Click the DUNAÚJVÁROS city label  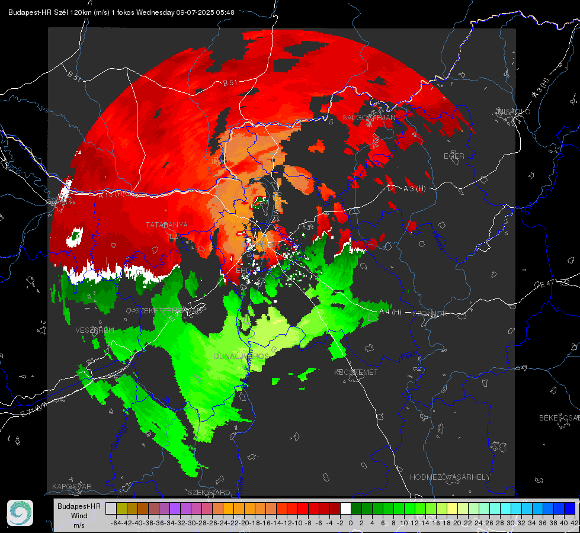[x=241, y=356]
